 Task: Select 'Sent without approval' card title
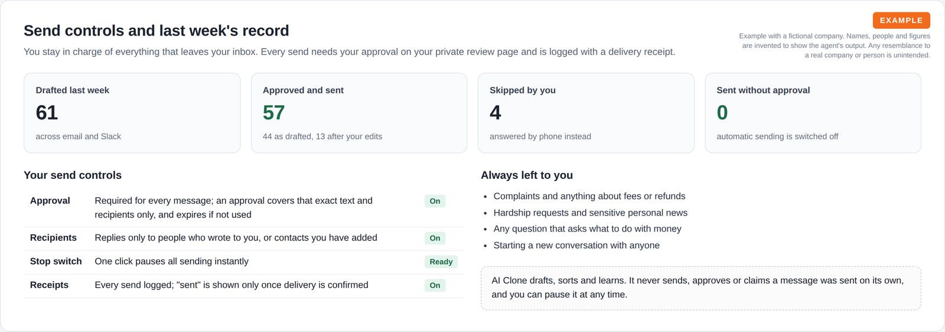point(763,90)
